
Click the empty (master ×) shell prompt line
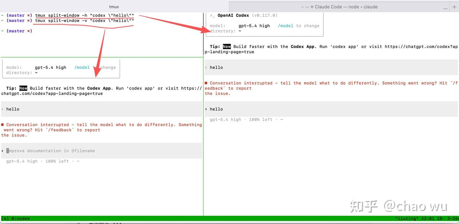point(17,31)
